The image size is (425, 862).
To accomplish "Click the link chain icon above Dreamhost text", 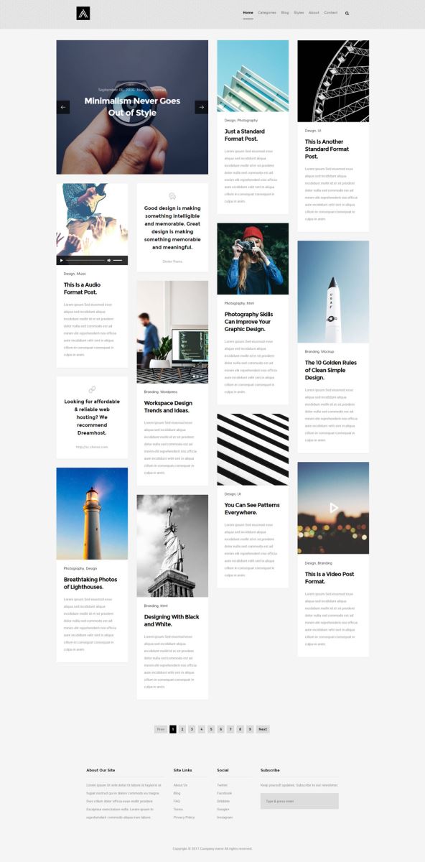I will pyautogui.click(x=92, y=389).
